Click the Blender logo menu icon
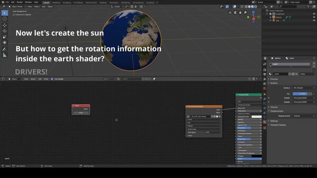 [3, 2]
